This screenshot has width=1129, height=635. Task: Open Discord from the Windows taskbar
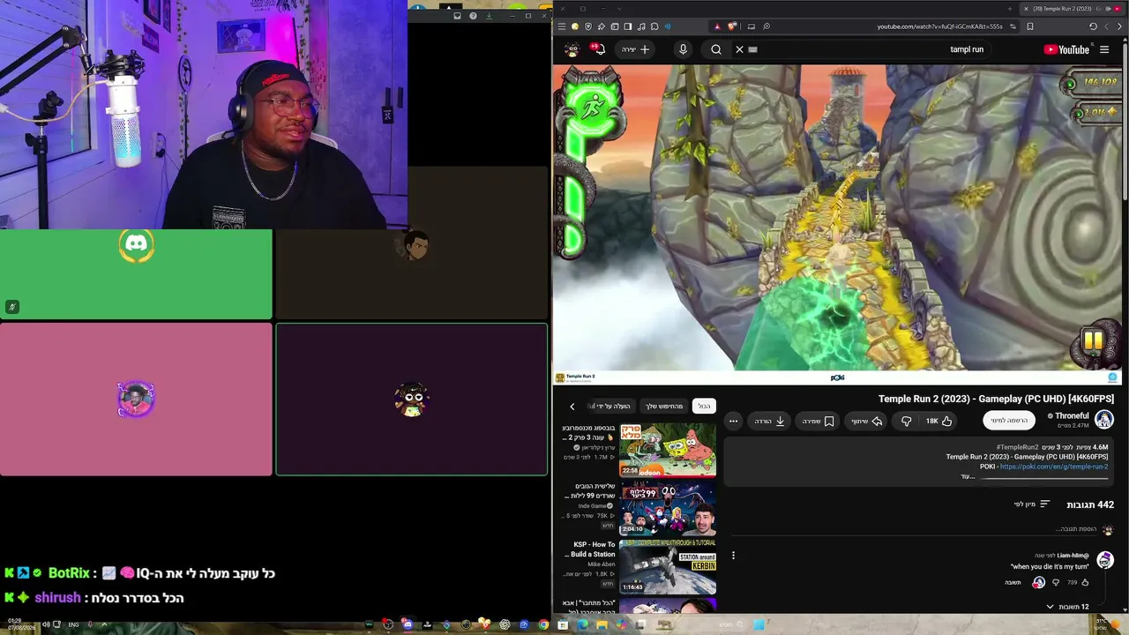407,624
